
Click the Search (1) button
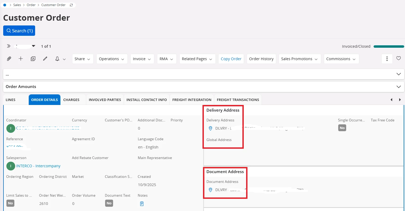(19, 30)
